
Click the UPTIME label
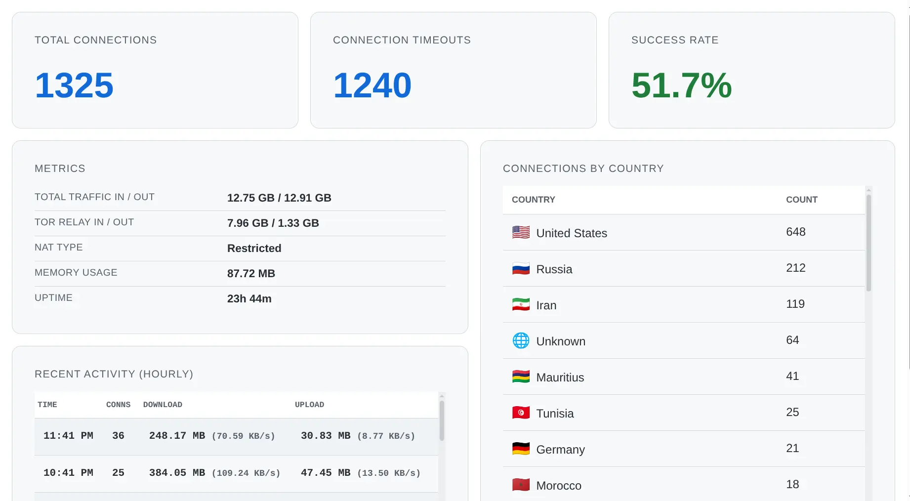pos(53,297)
